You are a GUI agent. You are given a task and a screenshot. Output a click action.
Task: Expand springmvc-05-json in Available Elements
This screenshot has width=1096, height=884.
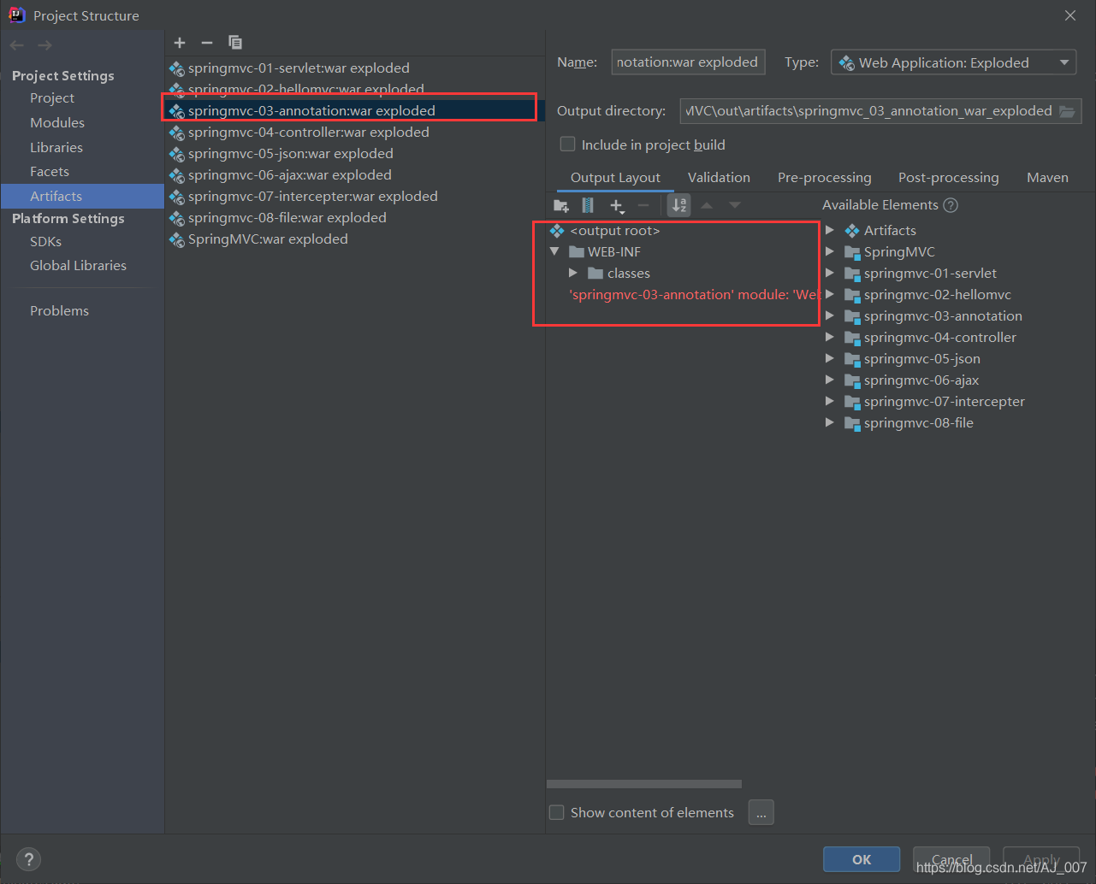(829, 358)
